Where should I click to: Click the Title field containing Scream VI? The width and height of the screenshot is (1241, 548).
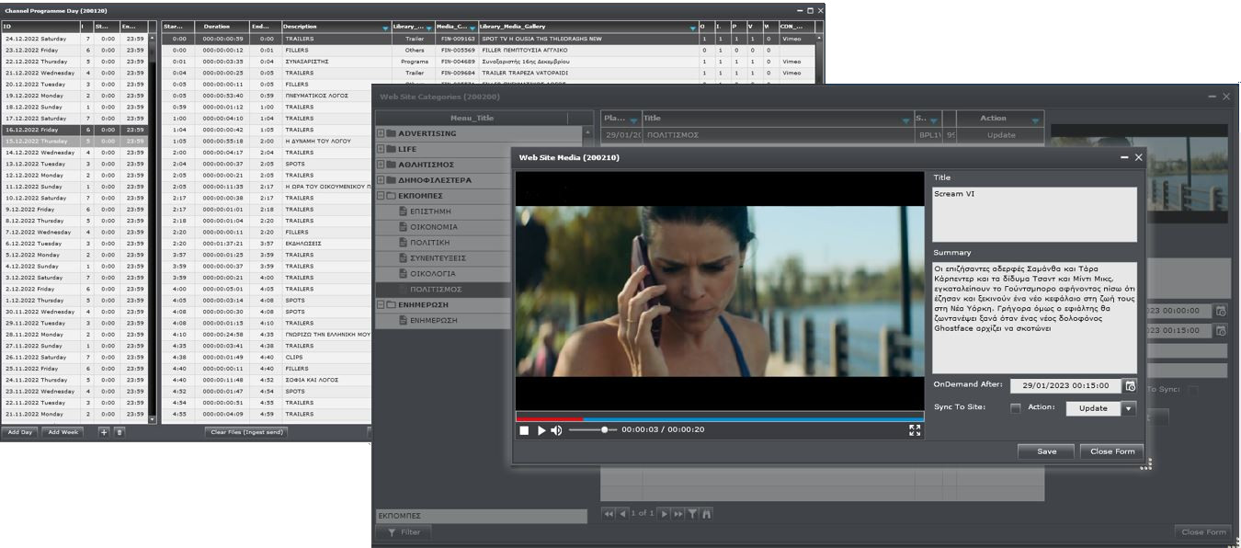click(x=1034, y=214)
